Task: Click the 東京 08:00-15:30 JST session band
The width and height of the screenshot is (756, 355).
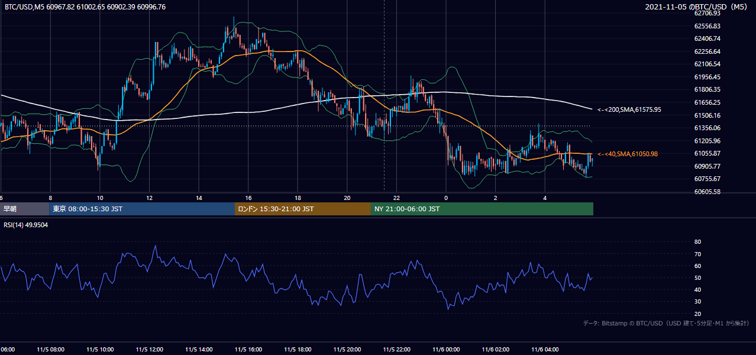Action: tap(142, 209)
